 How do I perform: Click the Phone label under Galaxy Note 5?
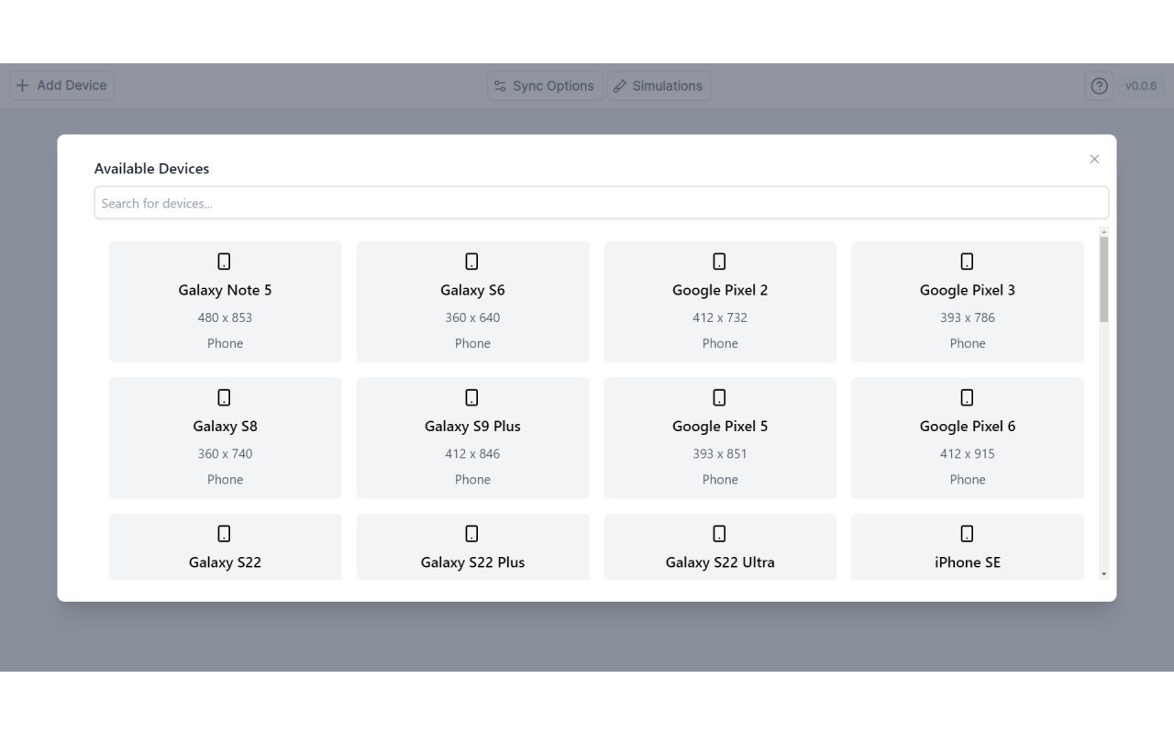tap(225, 343)
